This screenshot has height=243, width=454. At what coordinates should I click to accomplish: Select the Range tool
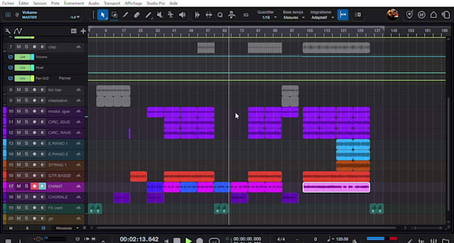click(x=114, y=15)
